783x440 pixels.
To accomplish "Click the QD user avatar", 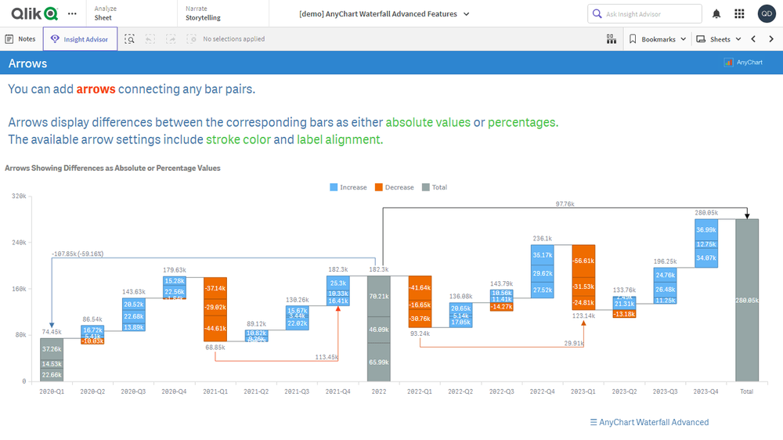I will [767, 14].
